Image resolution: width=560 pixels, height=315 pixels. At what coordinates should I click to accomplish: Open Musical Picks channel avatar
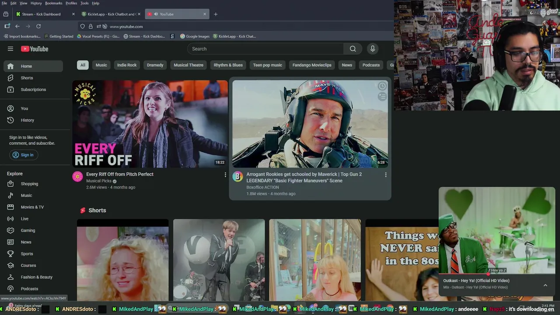77,177
